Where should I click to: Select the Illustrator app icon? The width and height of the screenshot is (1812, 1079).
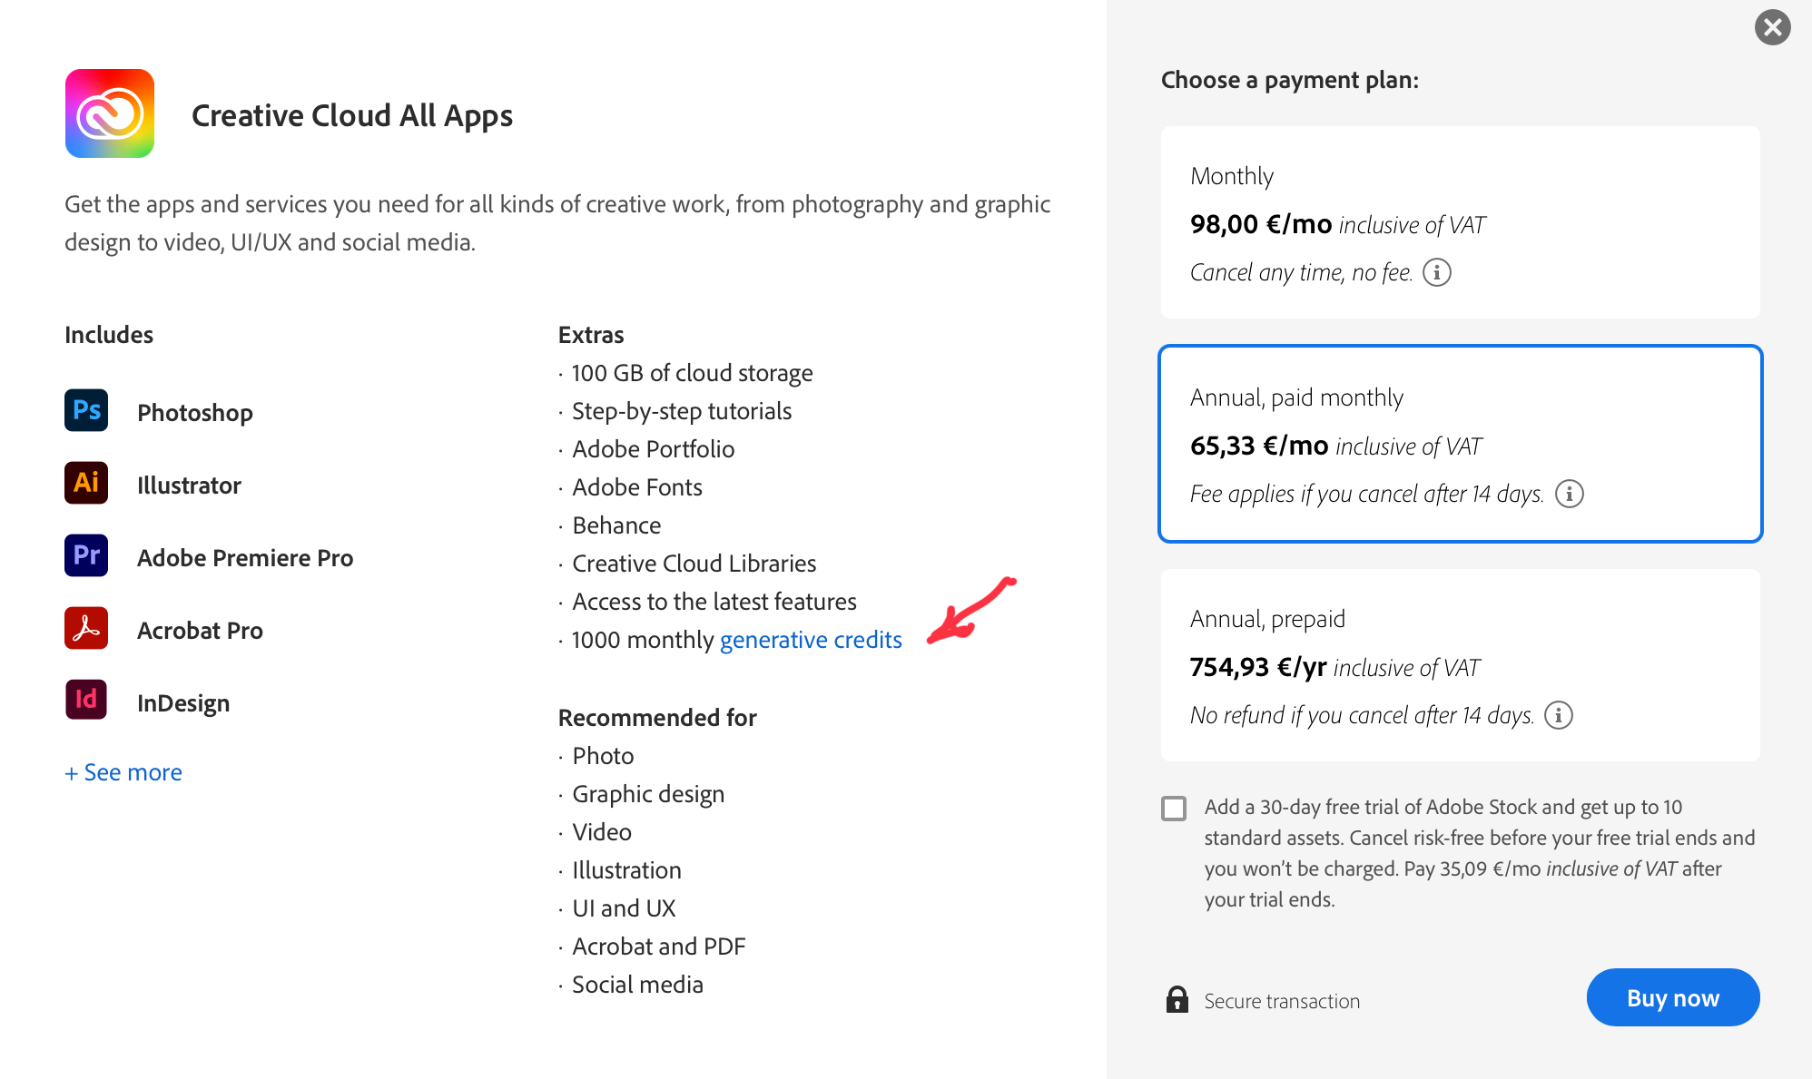[85, 484]
